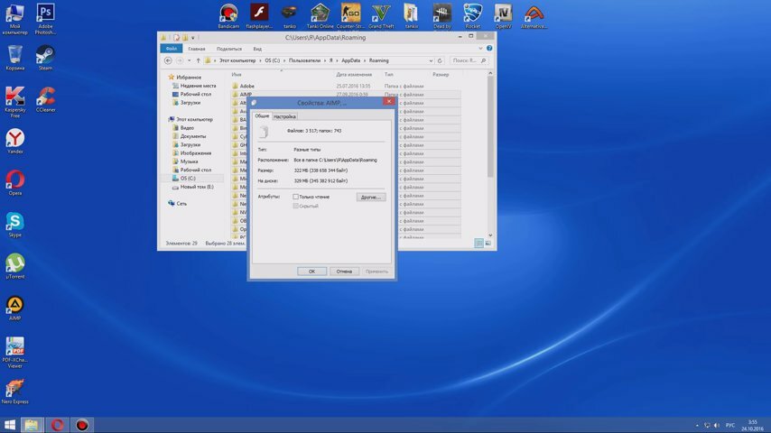
Task: Go up one folder level arrow
Action: coord(198,60)
